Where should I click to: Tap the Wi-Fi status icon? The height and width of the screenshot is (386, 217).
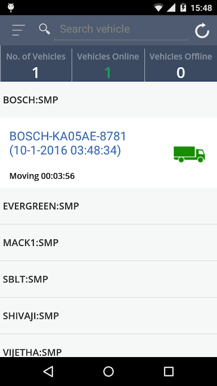coord(159,8)
